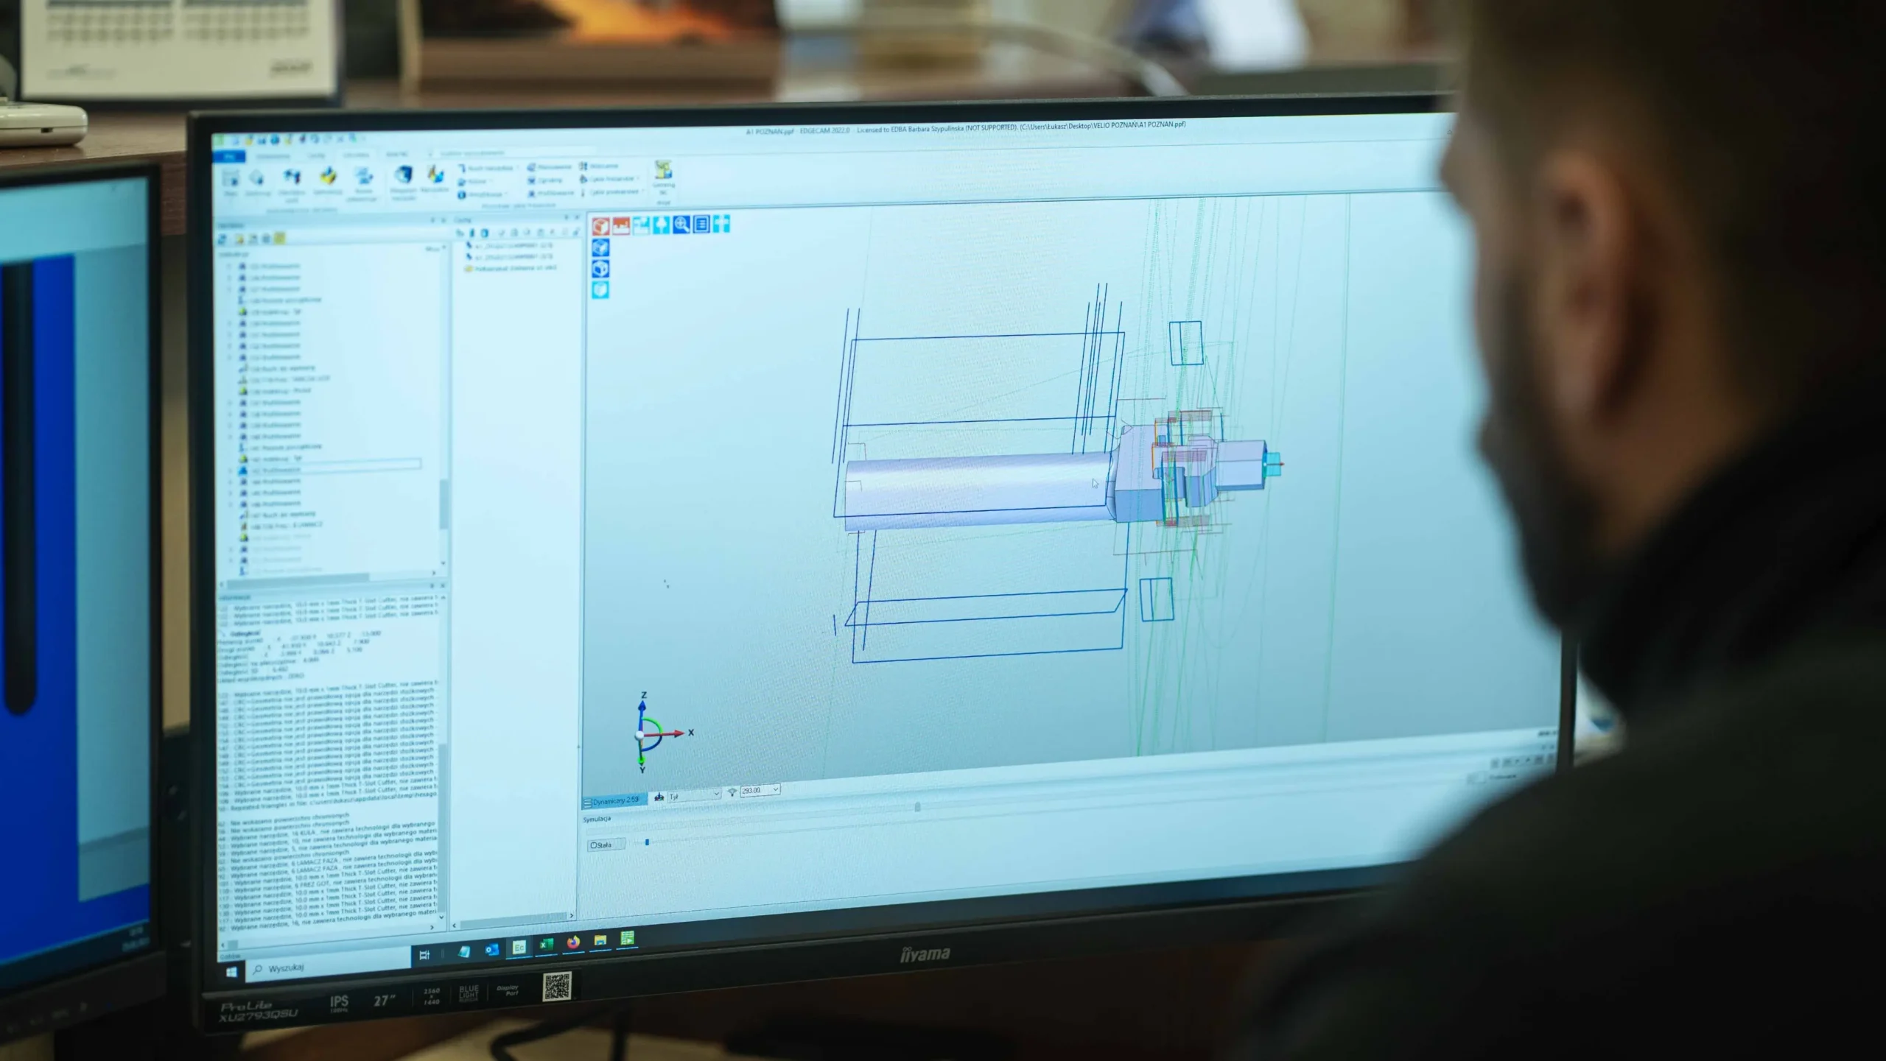Open the Excel icon in the taskbar

546,945
